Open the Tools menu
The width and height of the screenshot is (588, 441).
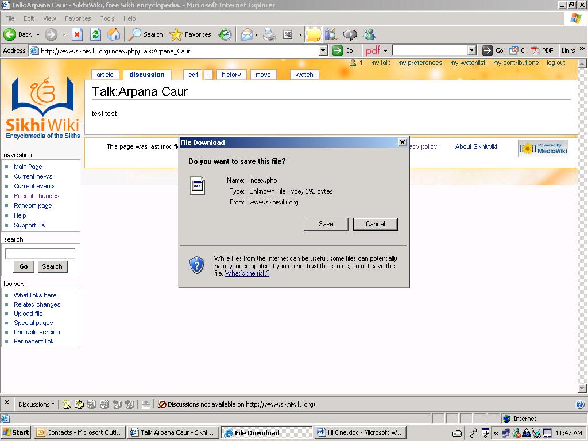click(107, 18)
